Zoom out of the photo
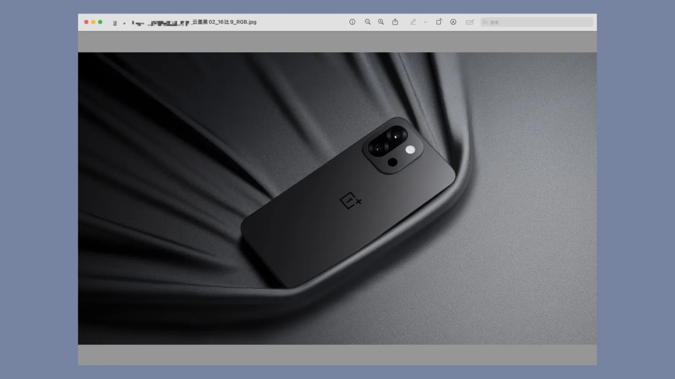 click(x=367, y=21)
